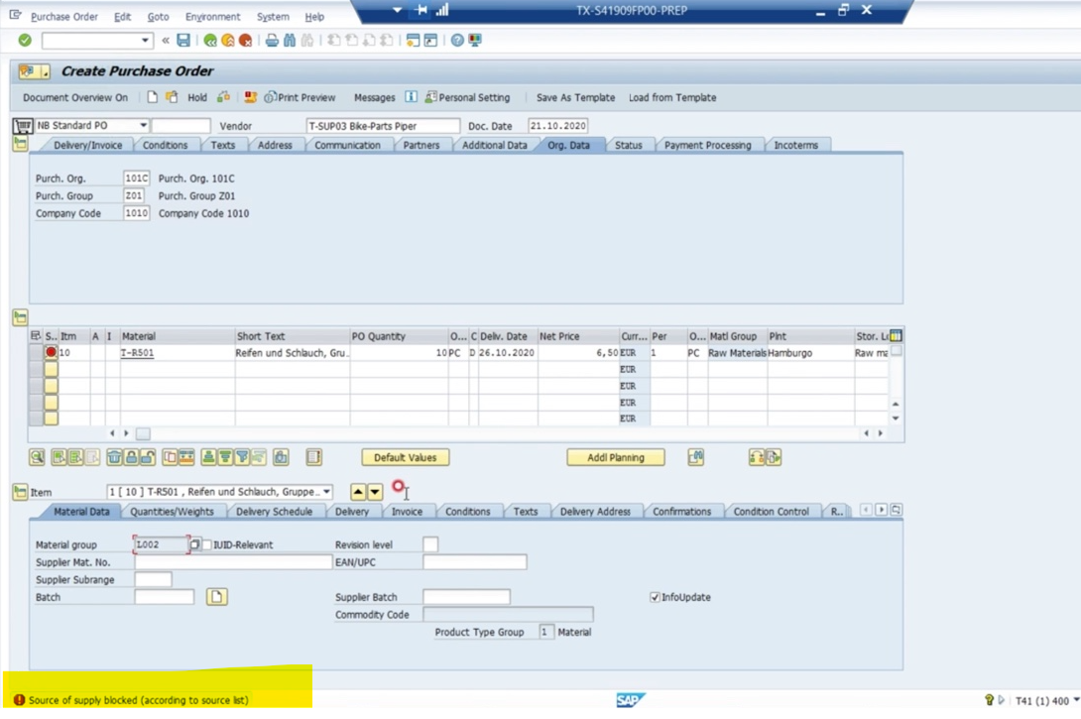Click the shopping cart icon near NB Standard PO
The image size is (1081, 719).
[23, 126]
